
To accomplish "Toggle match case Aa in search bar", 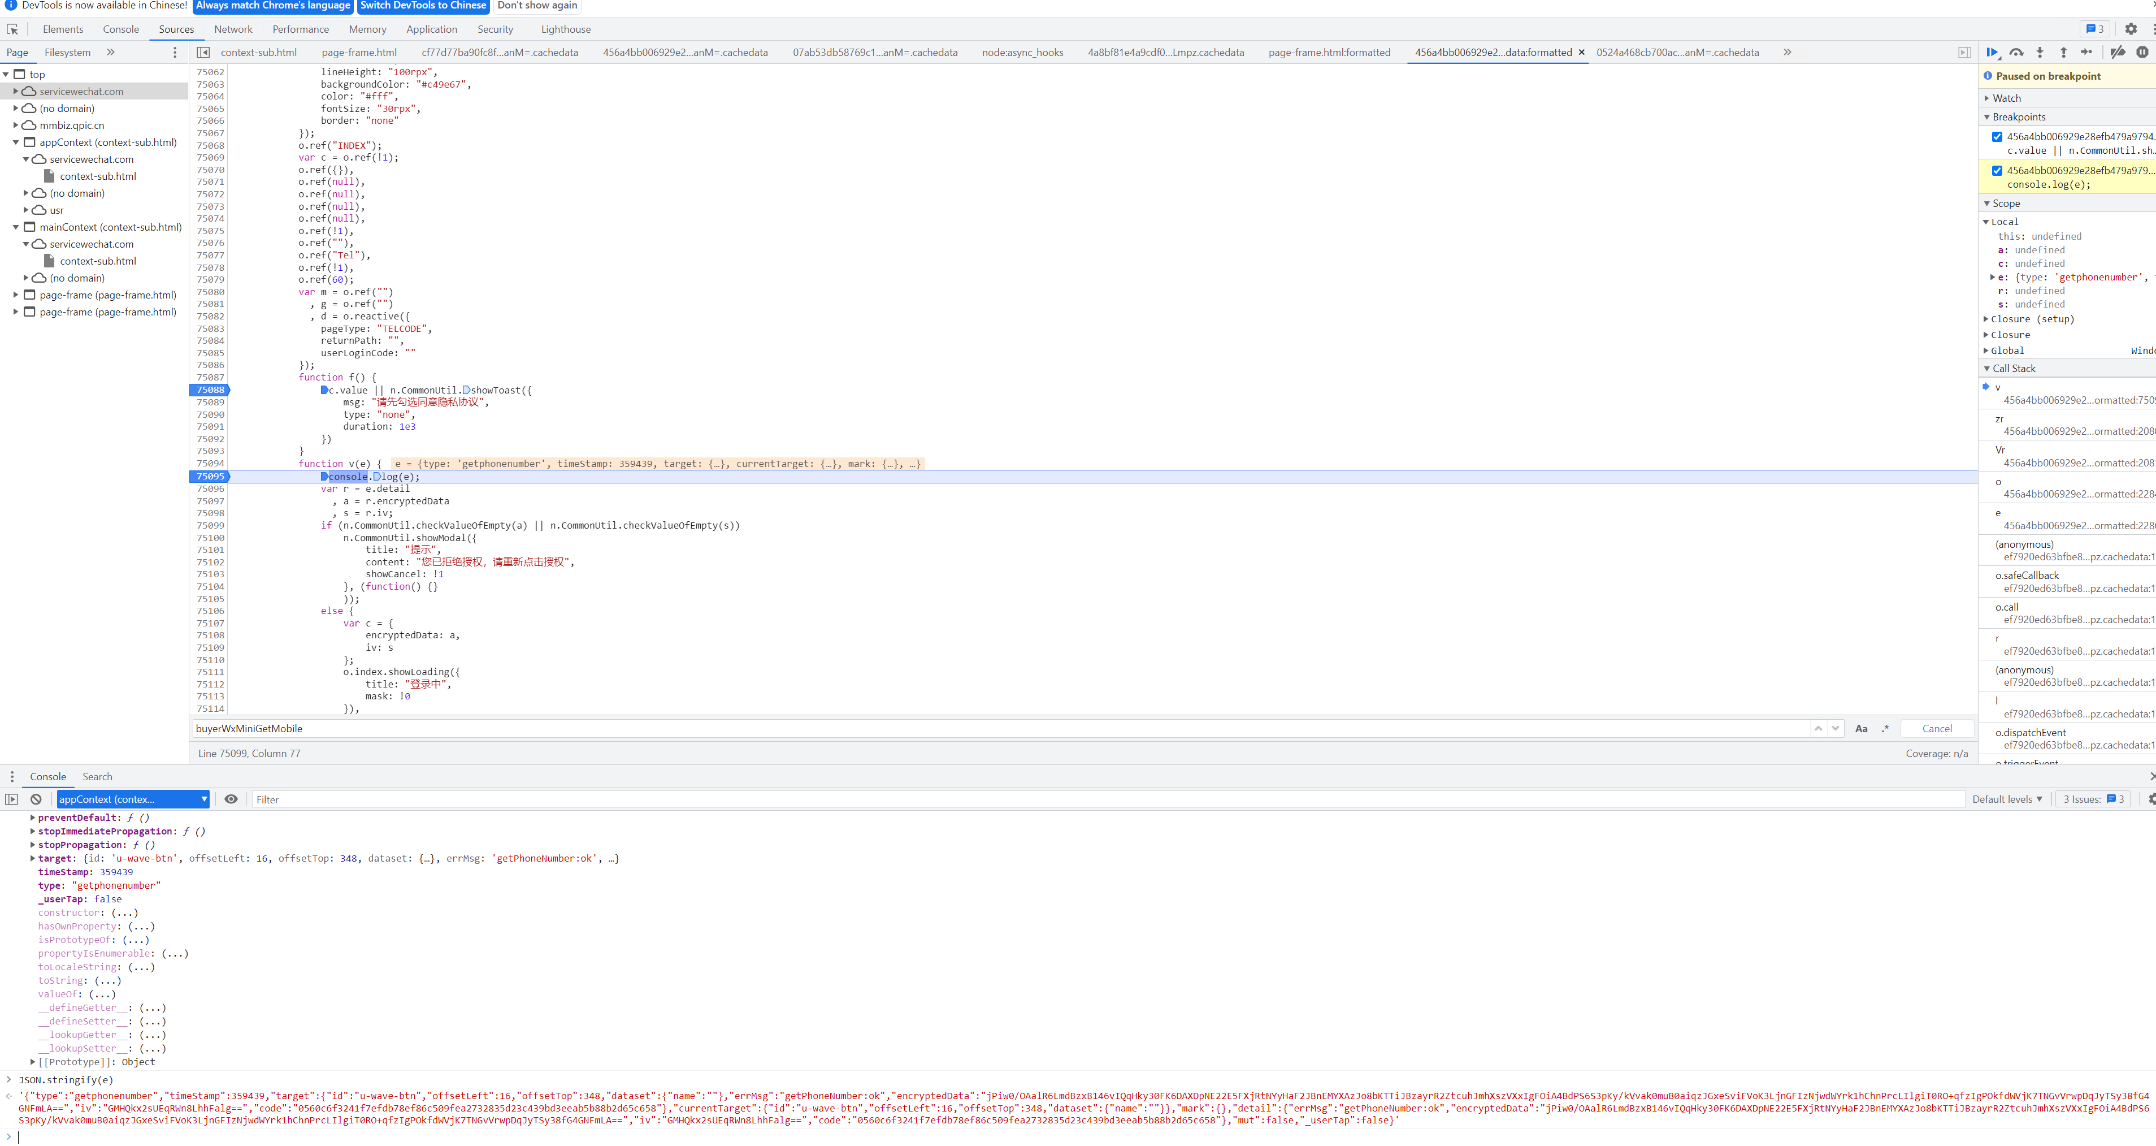I will 1862,729.
